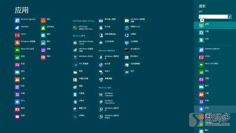The image size is (236, 133).
Task: Open the Store shopping bag app in Apps list
Action: tap(48, 28)
